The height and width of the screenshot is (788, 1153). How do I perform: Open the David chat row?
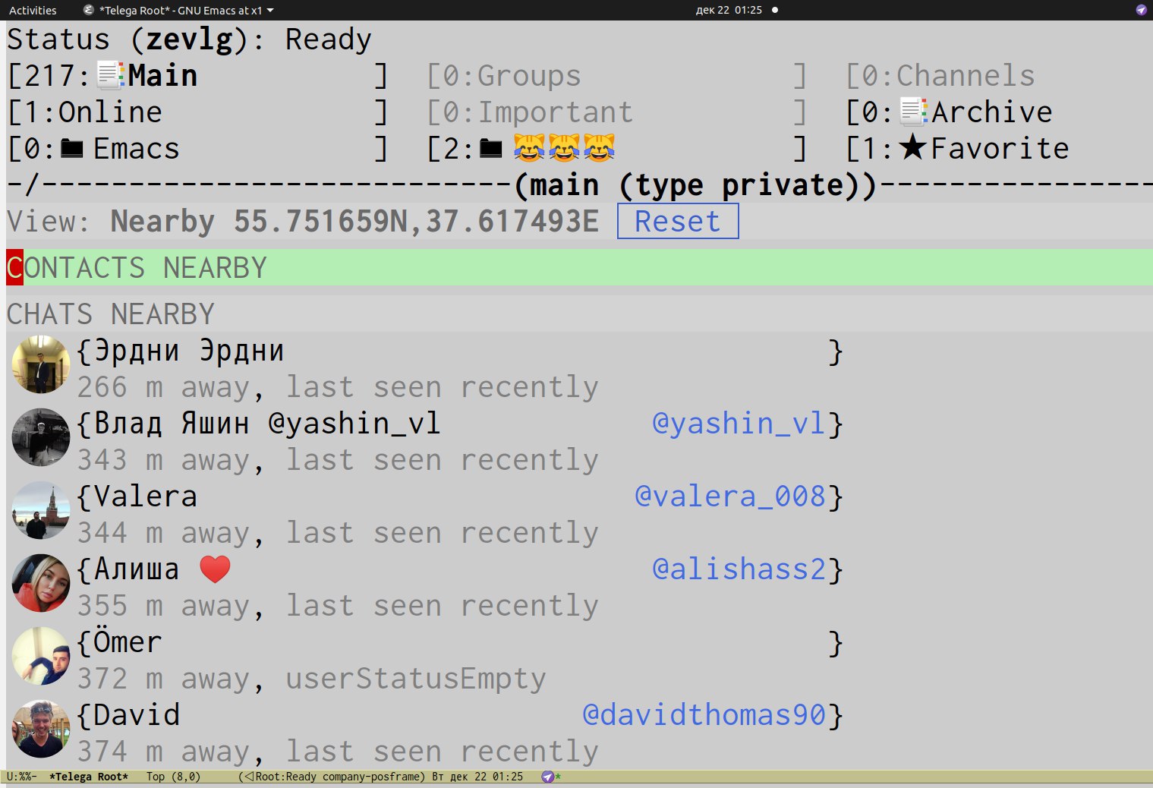click(460, 715)
